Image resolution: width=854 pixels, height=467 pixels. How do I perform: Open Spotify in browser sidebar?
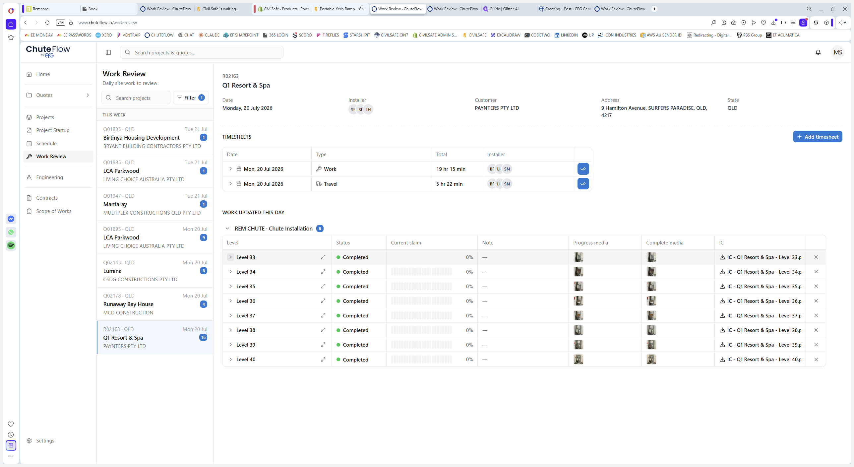[11, 245]
